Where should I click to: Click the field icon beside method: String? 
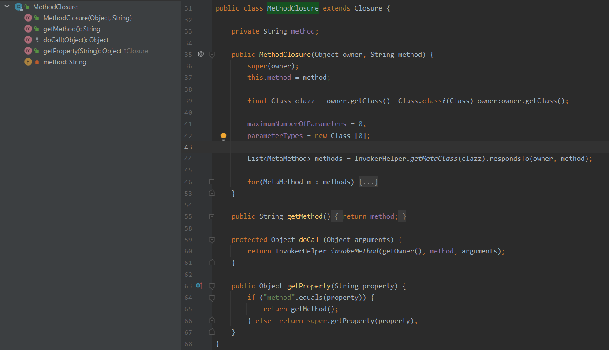click(x=28, y=62)
